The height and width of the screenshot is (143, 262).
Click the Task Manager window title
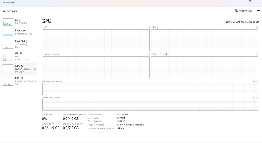pos(8,3)
